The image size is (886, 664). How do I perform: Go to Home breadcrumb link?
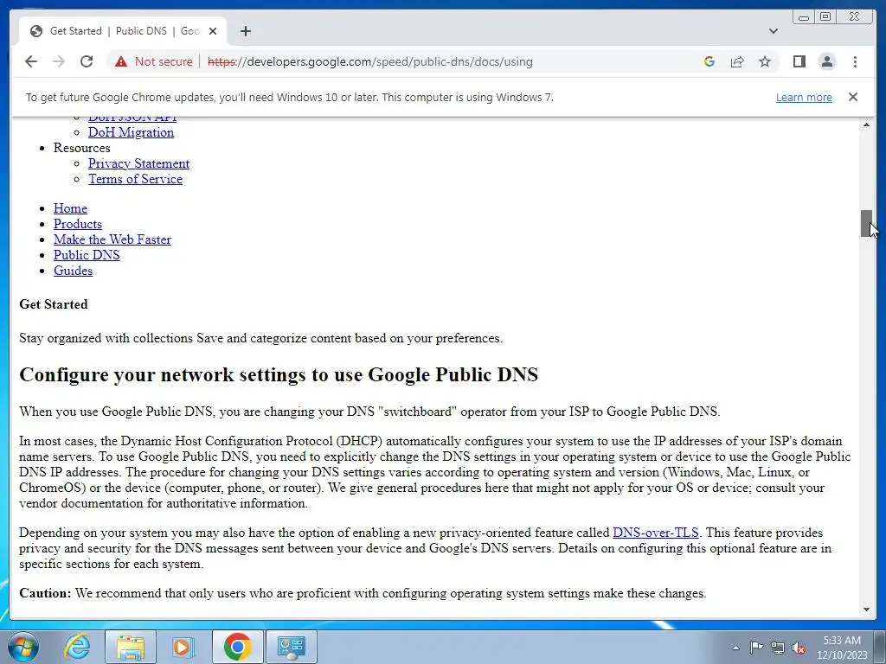click(x=70, y=208)
